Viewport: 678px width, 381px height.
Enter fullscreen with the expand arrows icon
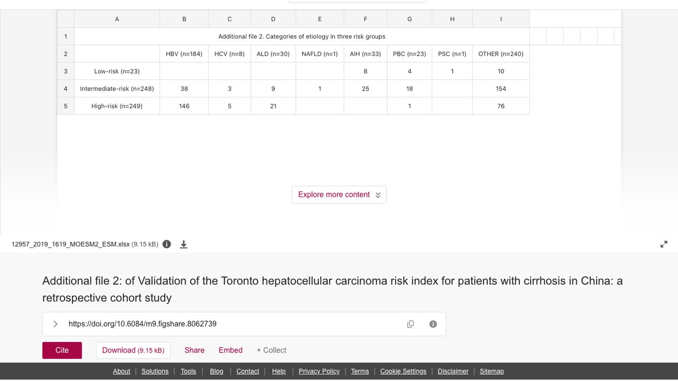point(664,244)
